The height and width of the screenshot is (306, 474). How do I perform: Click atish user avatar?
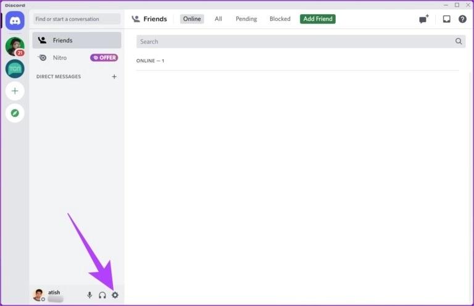[x=39, y=295]
